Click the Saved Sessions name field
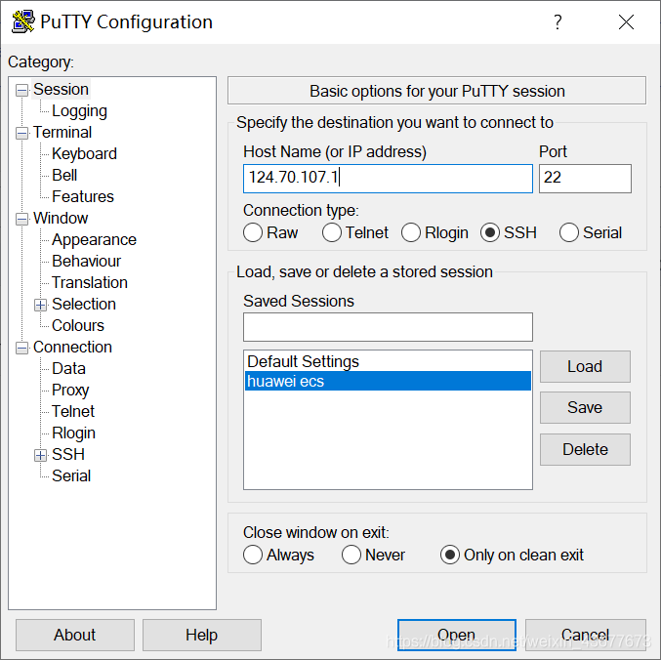This screenshot has width=661, height=660. (x=388, y=327)
